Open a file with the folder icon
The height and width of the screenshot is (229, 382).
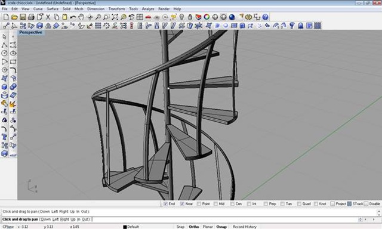pyautogui.click(x=14, y=17)
